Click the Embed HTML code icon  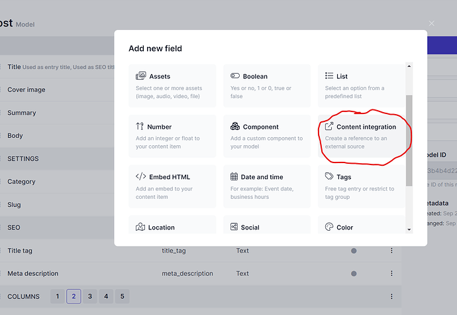[x=141, y=176]
